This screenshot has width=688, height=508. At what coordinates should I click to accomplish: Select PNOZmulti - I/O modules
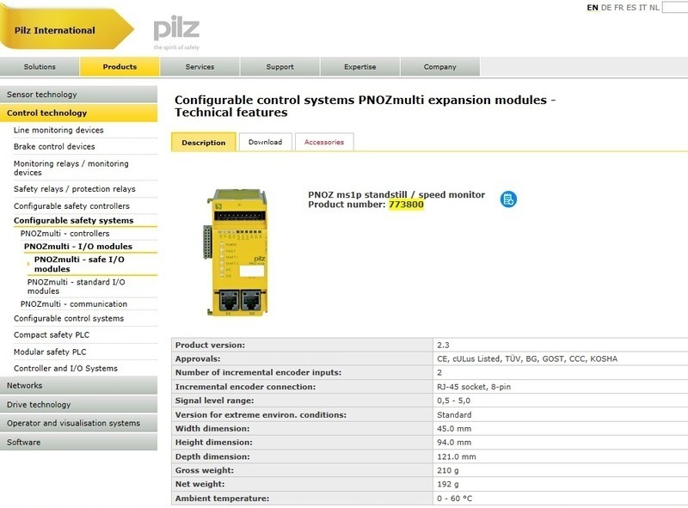(x=78, y=247)
